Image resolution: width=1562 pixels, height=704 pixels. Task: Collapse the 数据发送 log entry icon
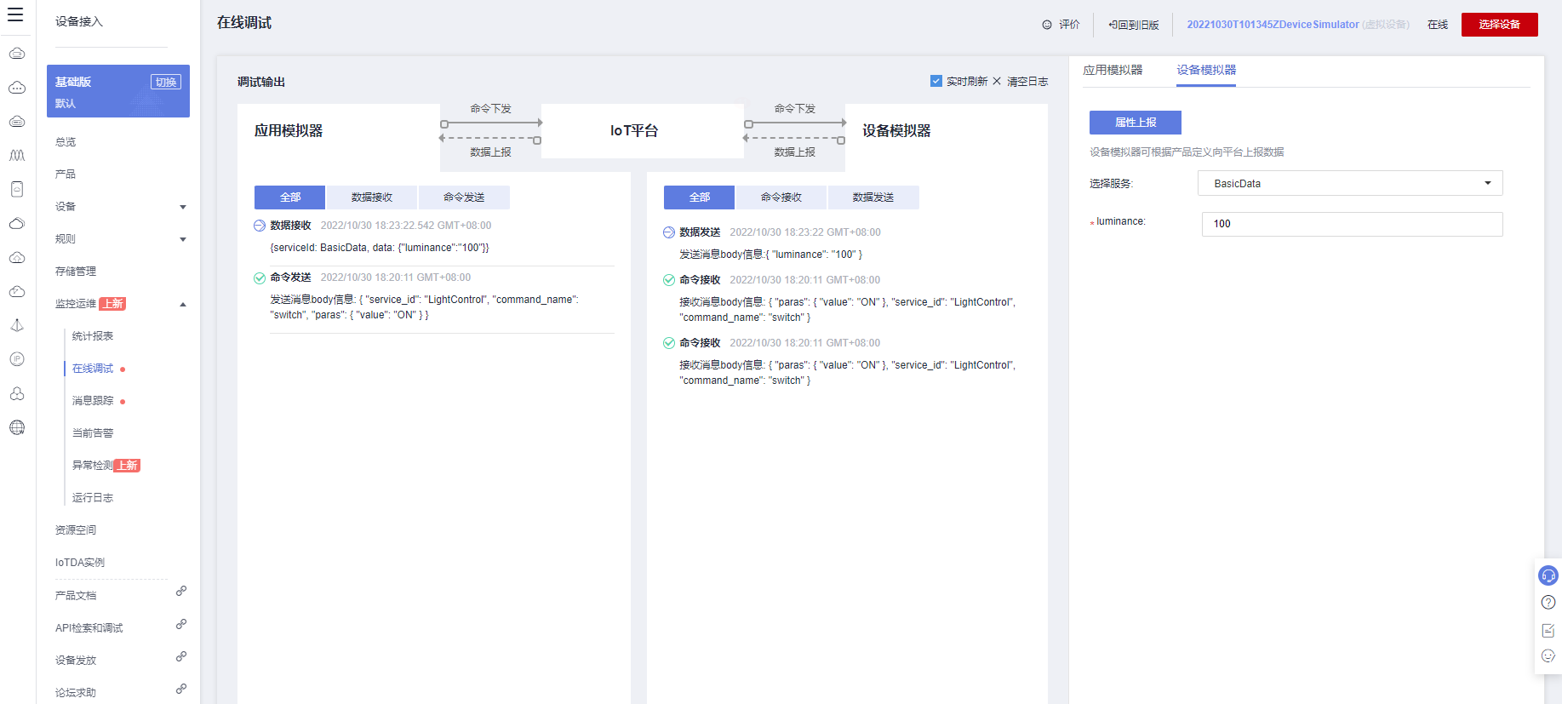pos(669,232)
